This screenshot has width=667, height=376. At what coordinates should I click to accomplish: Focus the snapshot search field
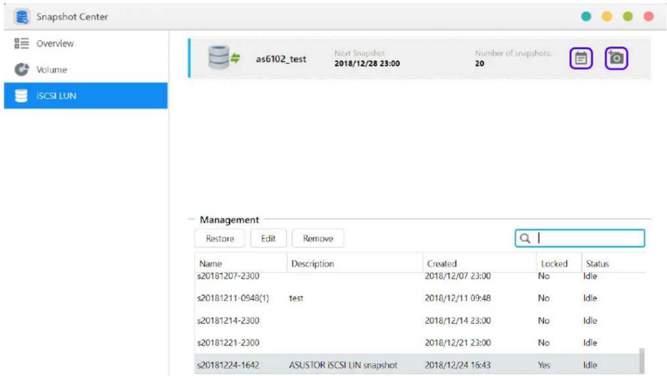[580, 238]
